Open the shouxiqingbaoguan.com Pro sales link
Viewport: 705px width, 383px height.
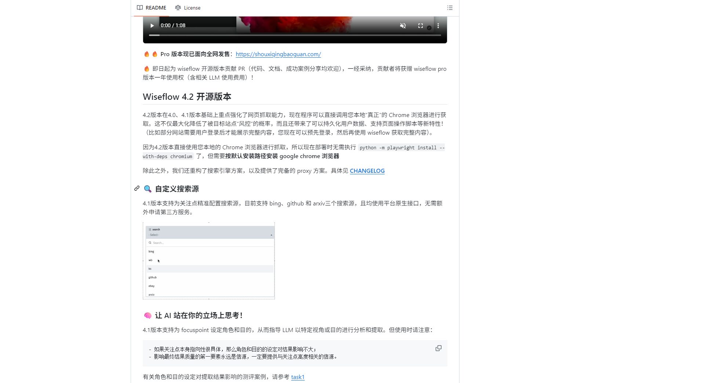pyautogui.click(x=279, y=54)
